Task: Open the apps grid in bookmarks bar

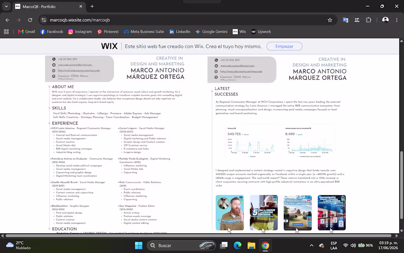Action: pos(7,32)
